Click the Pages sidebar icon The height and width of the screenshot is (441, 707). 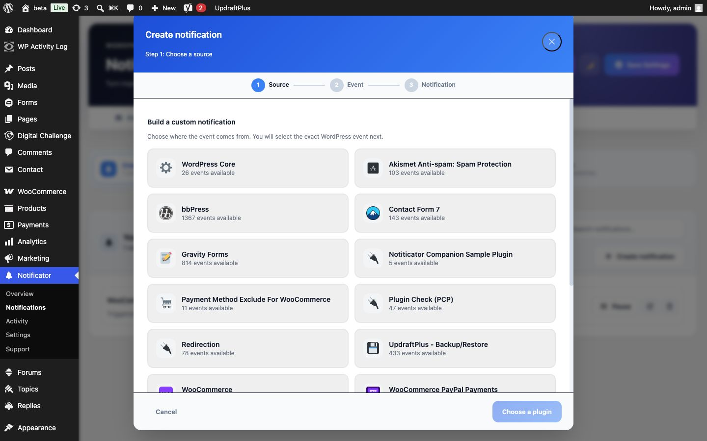(x=9, y=119)
